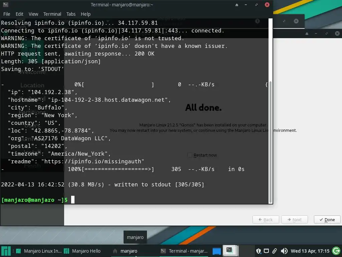Open the Manjaro application menu icon

pyautogui.click(x=6, y=251)
